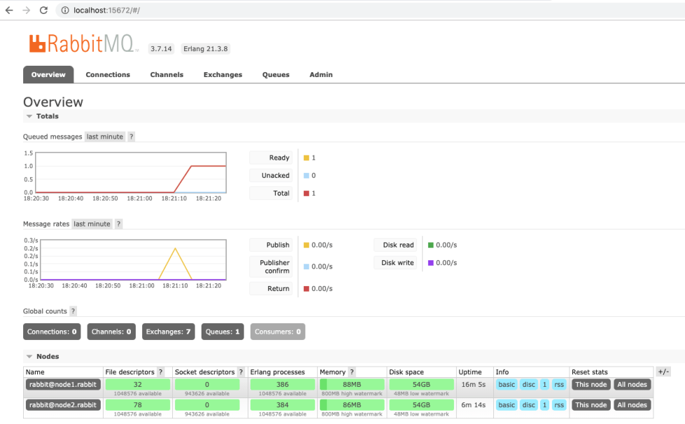685x424 pixels.
Task: Reset stats 'All nodes' in node1 row
Action: point(632,385)
